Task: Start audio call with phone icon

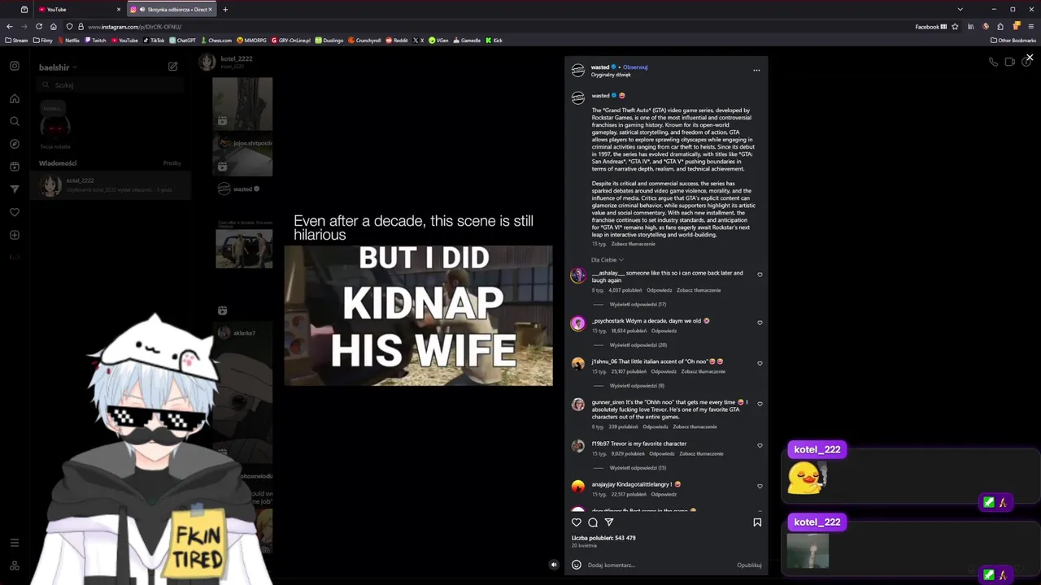Action: [x=993, y=62]
